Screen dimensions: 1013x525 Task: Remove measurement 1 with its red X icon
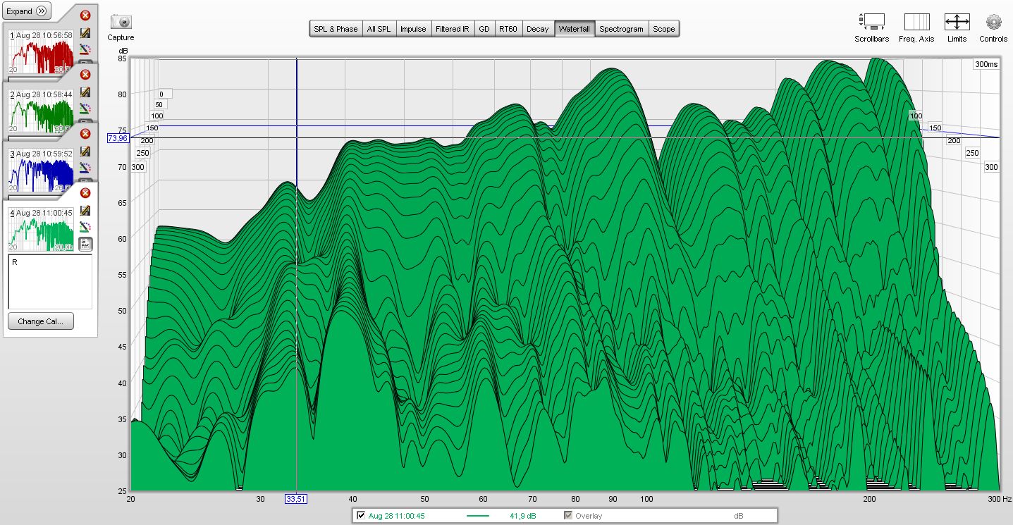pyautogui.click(x=85, y=15)
